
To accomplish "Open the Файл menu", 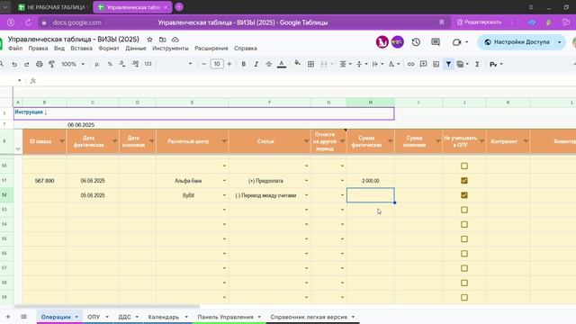I will pos(15,48).
